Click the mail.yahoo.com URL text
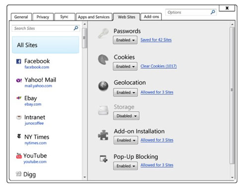The width and height of the screenshot is (243, 187). click(x=38, y=86)
